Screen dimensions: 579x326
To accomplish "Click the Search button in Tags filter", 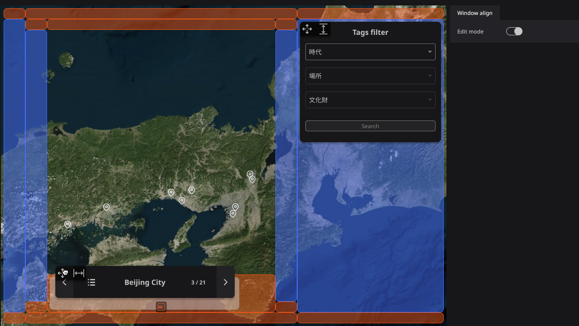I will (x=370, y=126).
